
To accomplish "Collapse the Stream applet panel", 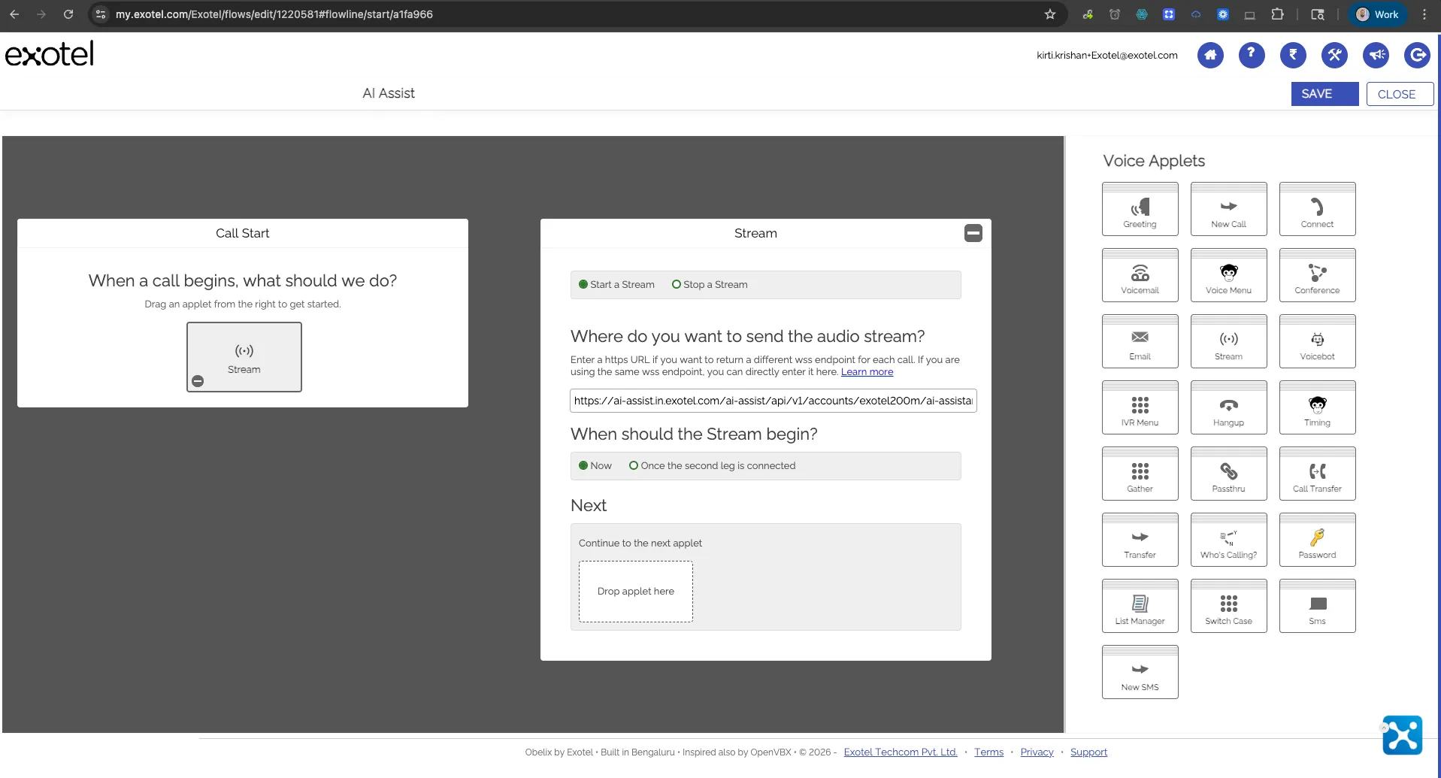I will 973,233.
